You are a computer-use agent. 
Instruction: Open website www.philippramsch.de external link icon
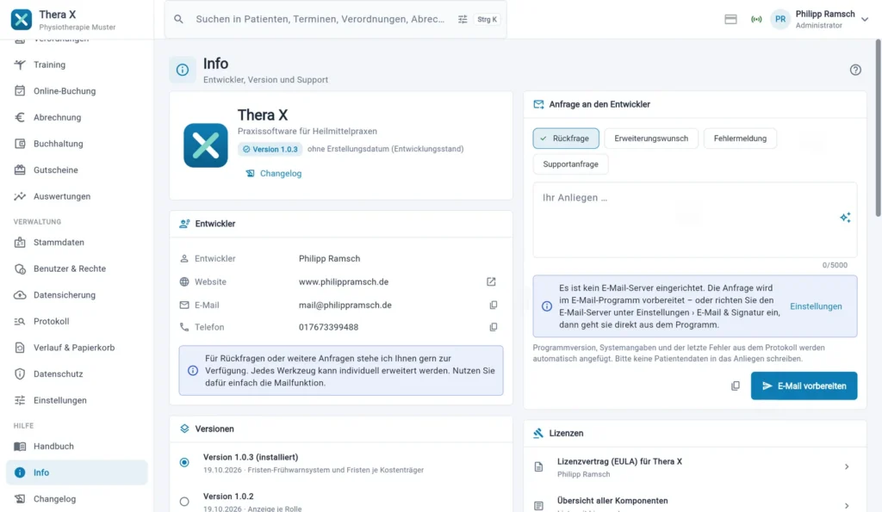pos(491,281)
